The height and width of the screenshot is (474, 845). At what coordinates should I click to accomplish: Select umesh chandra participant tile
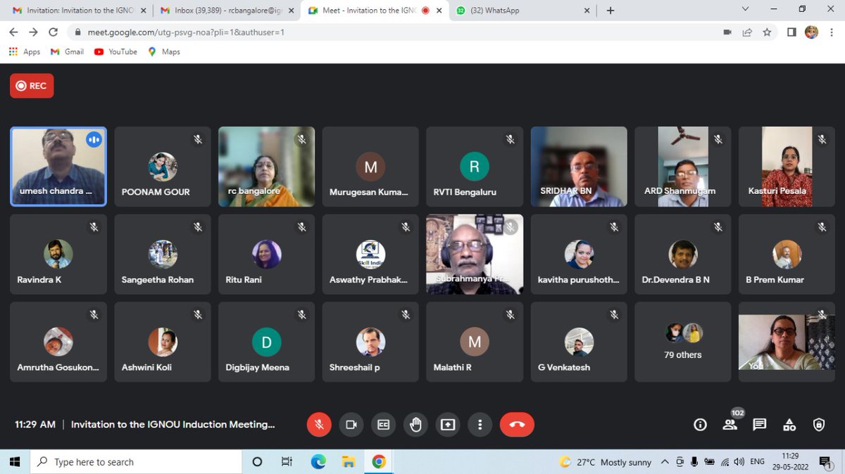[58, 167]
